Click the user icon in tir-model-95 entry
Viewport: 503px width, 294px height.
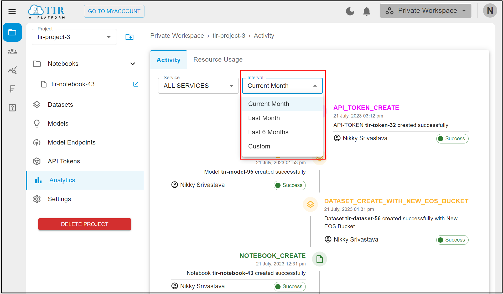pyautogui.click(x=174, y=185)
